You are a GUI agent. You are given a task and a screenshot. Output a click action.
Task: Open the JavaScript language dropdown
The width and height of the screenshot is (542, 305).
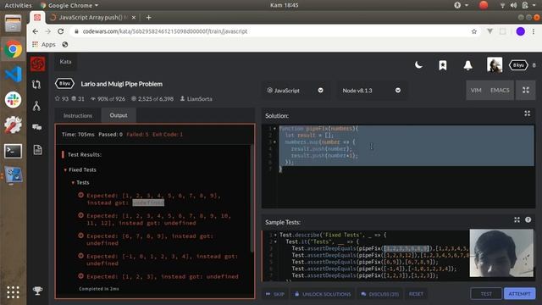pos(295,91)
